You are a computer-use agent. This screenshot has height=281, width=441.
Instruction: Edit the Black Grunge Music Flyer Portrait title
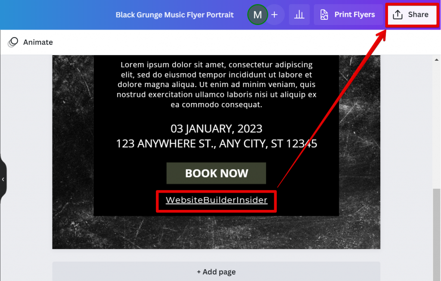click(x=175, y=15)
